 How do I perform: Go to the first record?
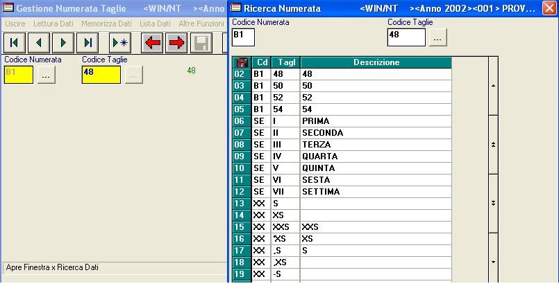14,43
